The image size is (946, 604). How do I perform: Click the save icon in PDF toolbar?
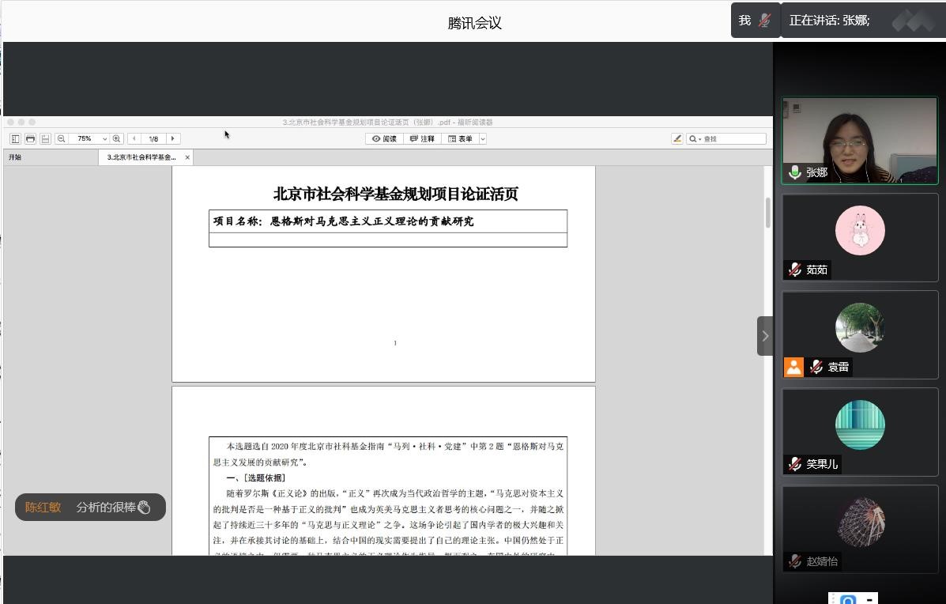pyautogui.click(x=45, y=139)
